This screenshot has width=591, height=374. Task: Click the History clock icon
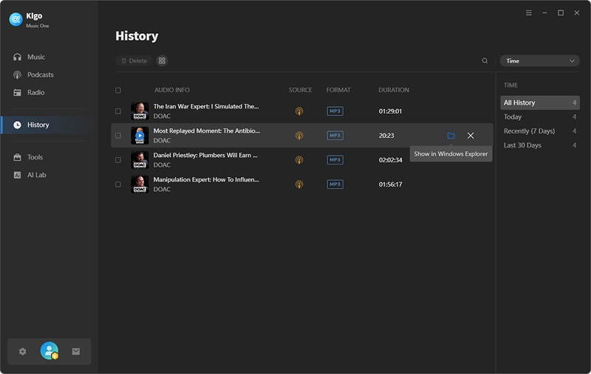17,125
